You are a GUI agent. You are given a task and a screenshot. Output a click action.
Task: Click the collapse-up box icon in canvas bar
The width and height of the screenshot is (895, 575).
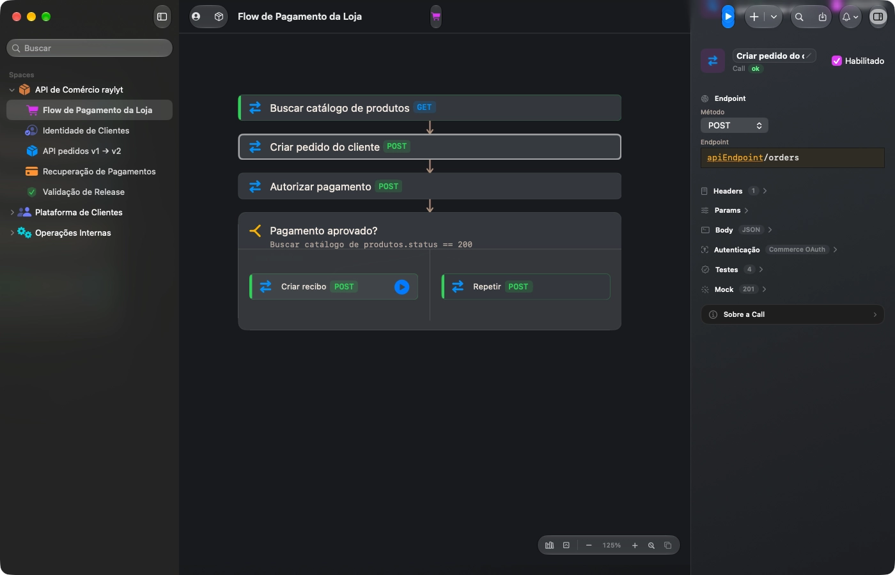pos(566,546)
